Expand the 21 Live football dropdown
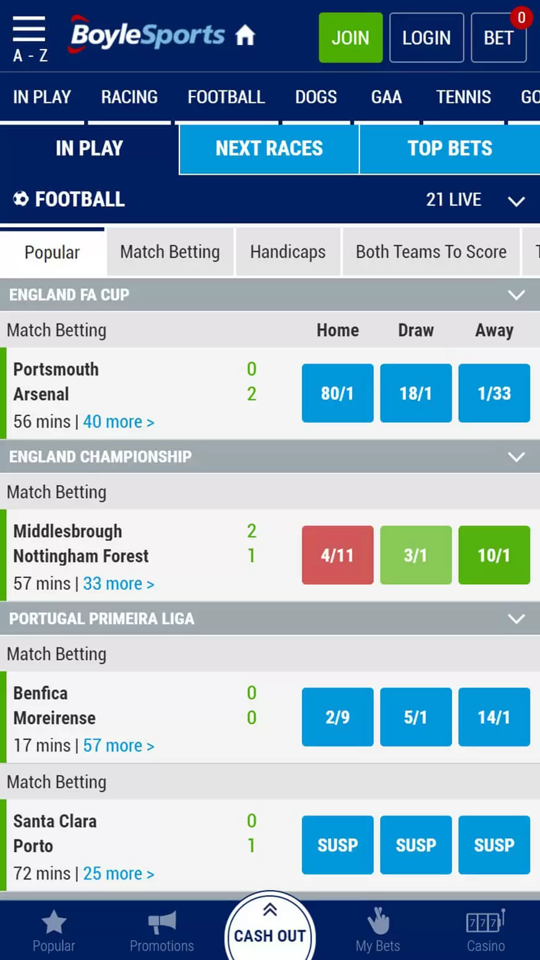 coord(516,201)
